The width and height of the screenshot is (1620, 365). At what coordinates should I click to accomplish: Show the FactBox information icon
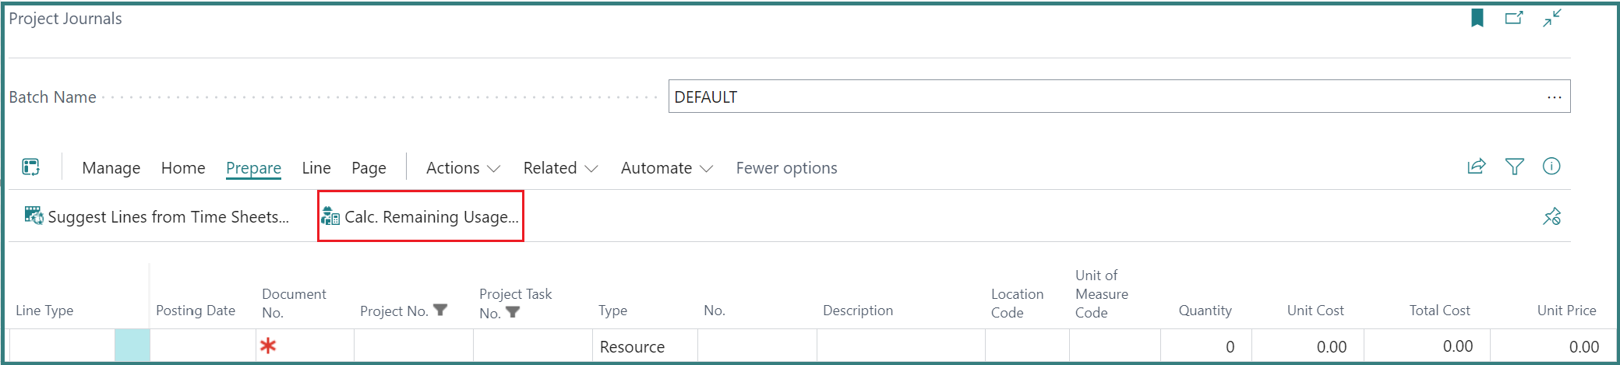(1551, 167)
